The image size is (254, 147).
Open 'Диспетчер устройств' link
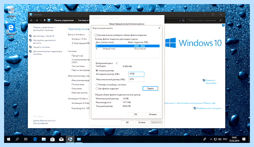[43, 36]
